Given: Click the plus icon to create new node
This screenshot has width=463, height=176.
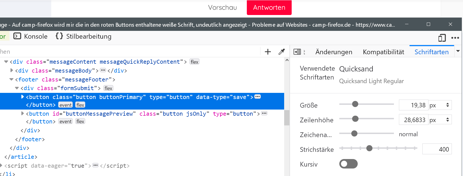Looking at the screenshot, I should (x=268, y=52).
